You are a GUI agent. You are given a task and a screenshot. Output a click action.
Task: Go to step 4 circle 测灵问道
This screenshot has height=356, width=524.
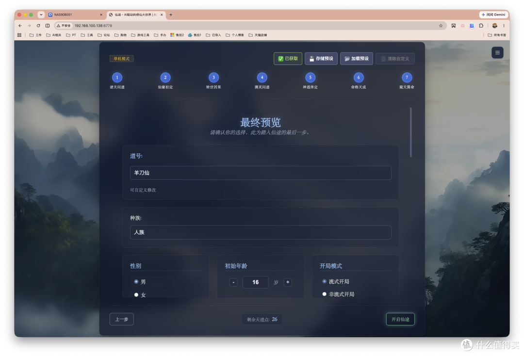(x=262, y=78)
